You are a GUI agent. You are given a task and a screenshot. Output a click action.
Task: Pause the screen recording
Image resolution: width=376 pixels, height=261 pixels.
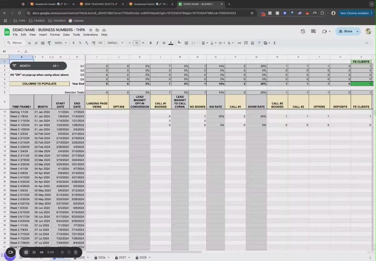(x=34, y=252)
